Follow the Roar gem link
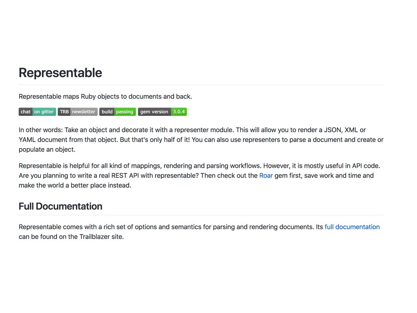Image resolution: width=417 pixels, height=313 pixels. click(266, 176)
